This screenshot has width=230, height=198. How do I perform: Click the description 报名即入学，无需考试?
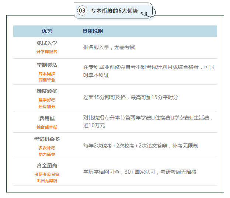(109, 48)
